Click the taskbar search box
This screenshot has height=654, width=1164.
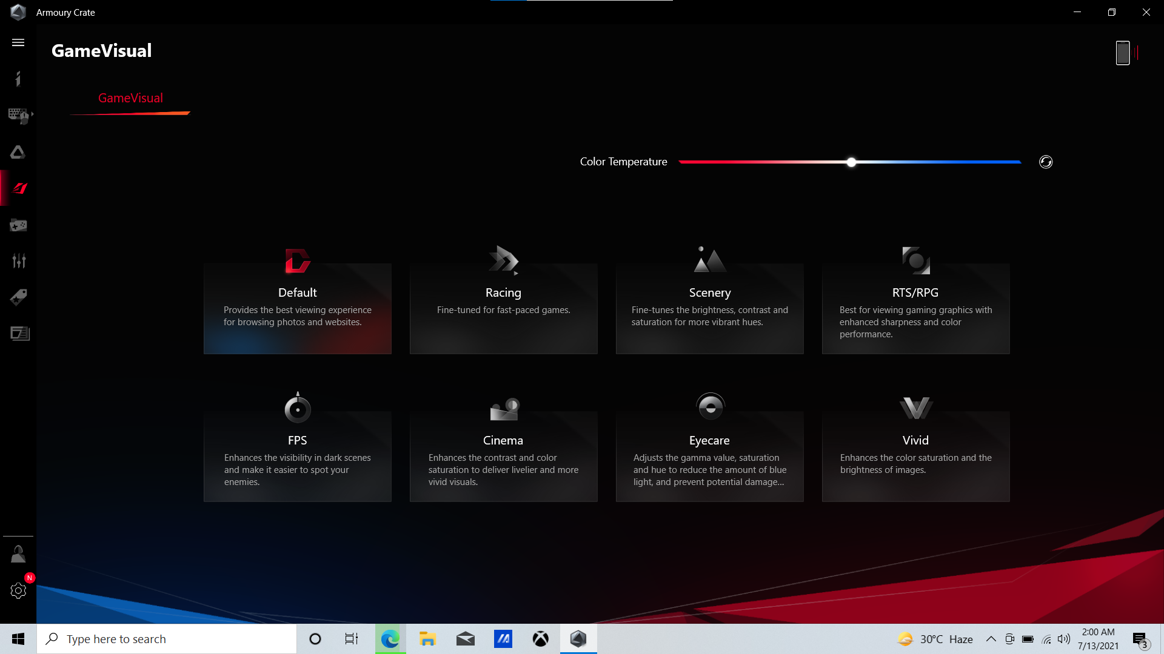point(167,639)
